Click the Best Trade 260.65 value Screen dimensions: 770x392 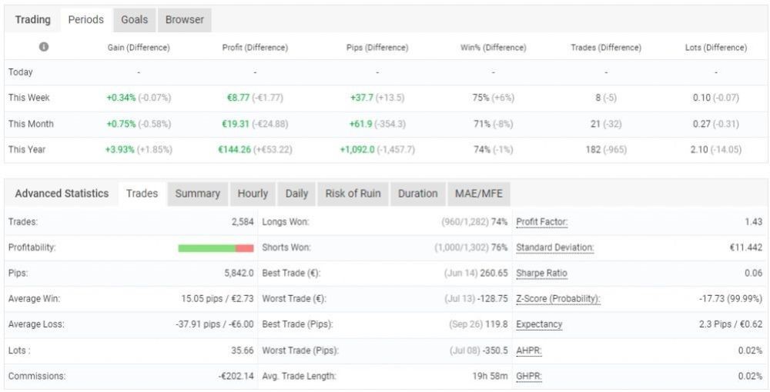click(494, 274)
